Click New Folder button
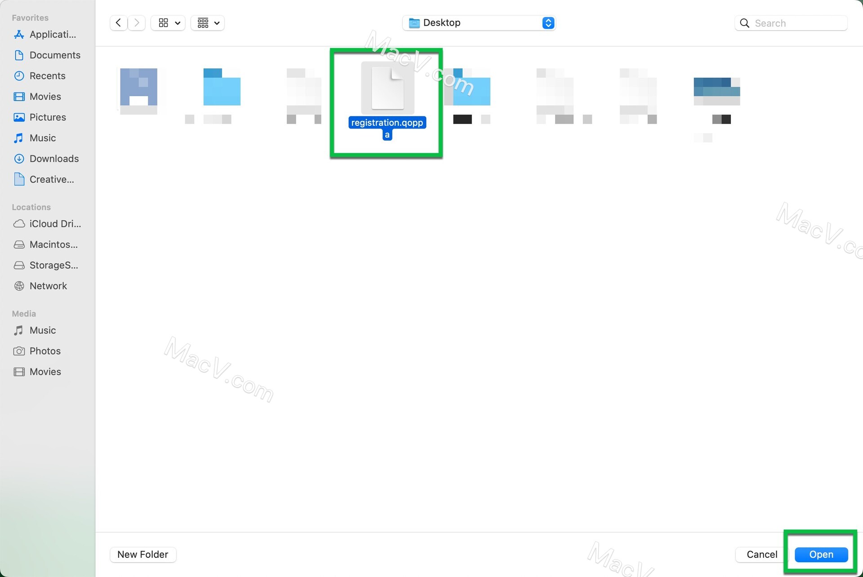The image size is (863, 577). pyautogui.click(x=142, y=555)
